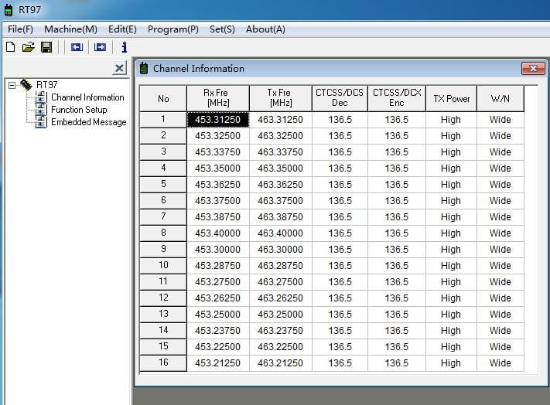Open the Program(P) menu
The width and height of the screenshot is (550, 405).
point(173,29)
